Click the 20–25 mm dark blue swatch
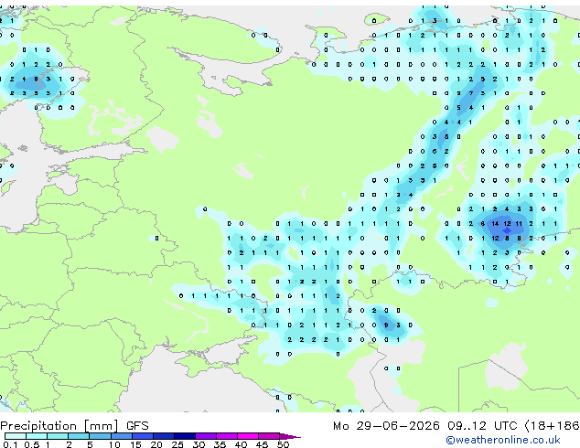The image size is (580, 448). pos(163,436)
